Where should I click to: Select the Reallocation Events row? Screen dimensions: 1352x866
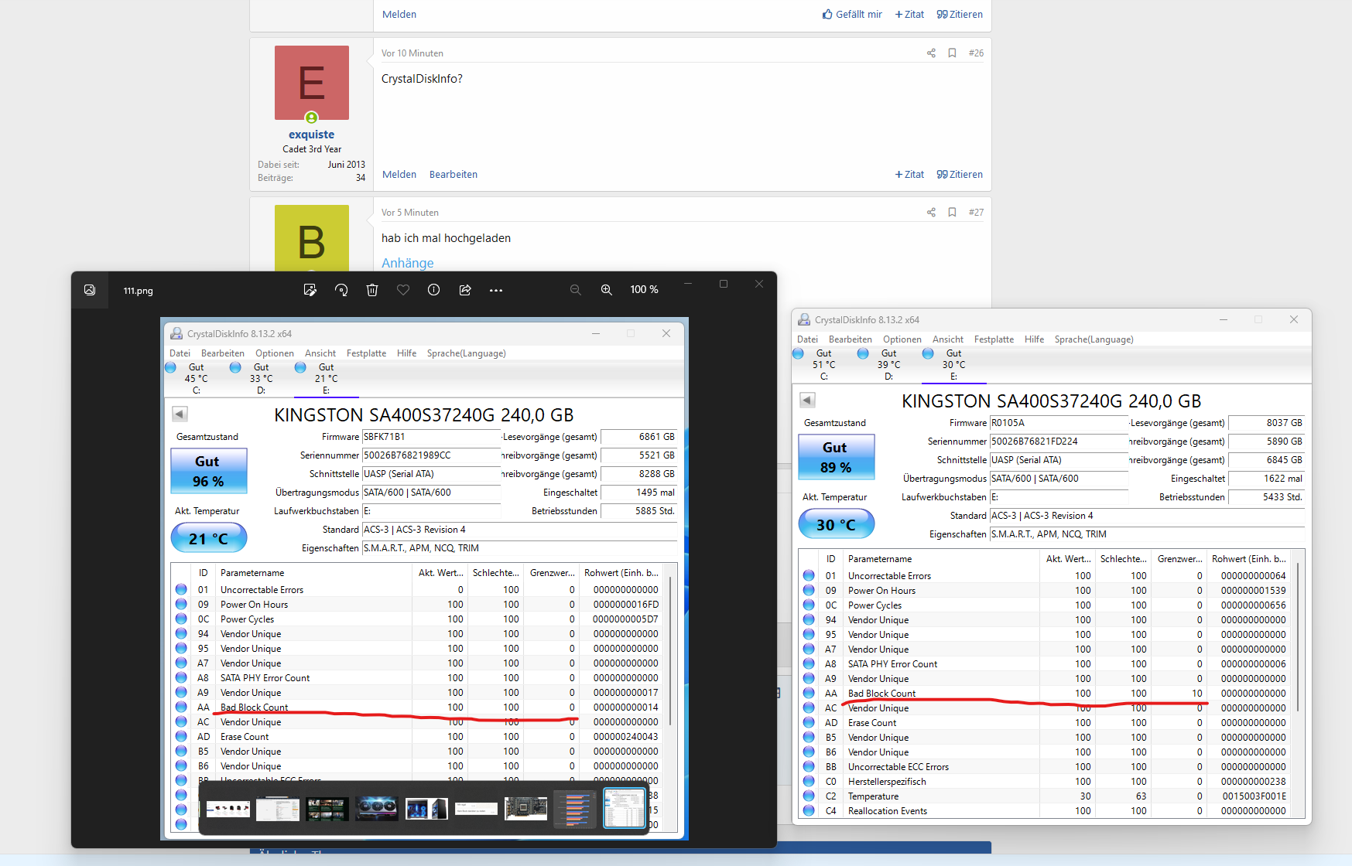(1045, 811)
